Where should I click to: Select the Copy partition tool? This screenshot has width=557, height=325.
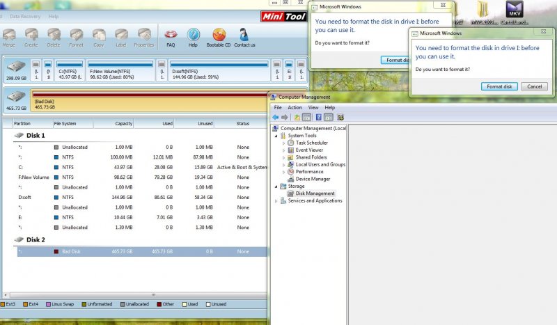99,38
